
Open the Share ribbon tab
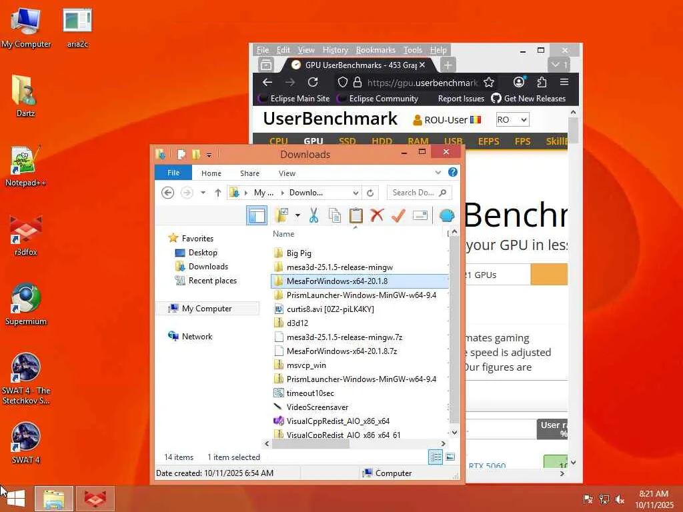pos(249,173)
